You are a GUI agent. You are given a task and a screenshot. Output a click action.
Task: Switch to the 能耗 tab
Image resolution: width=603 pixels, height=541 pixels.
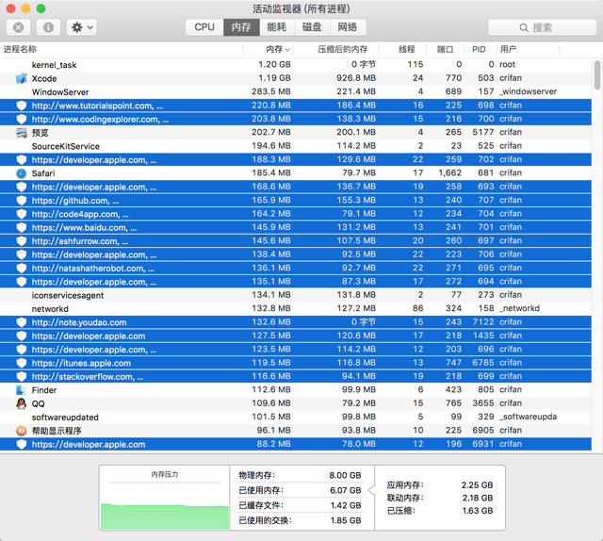pos(276,27)
